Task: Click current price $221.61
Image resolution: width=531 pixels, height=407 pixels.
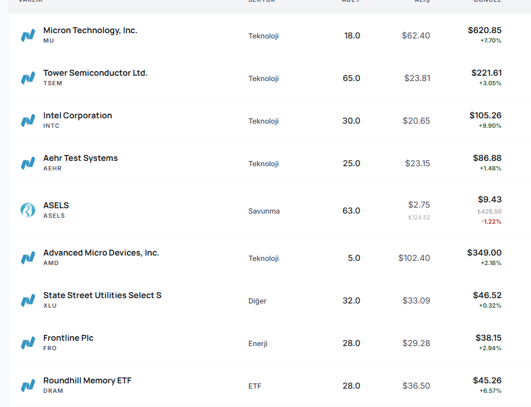Action: [487, 73]
